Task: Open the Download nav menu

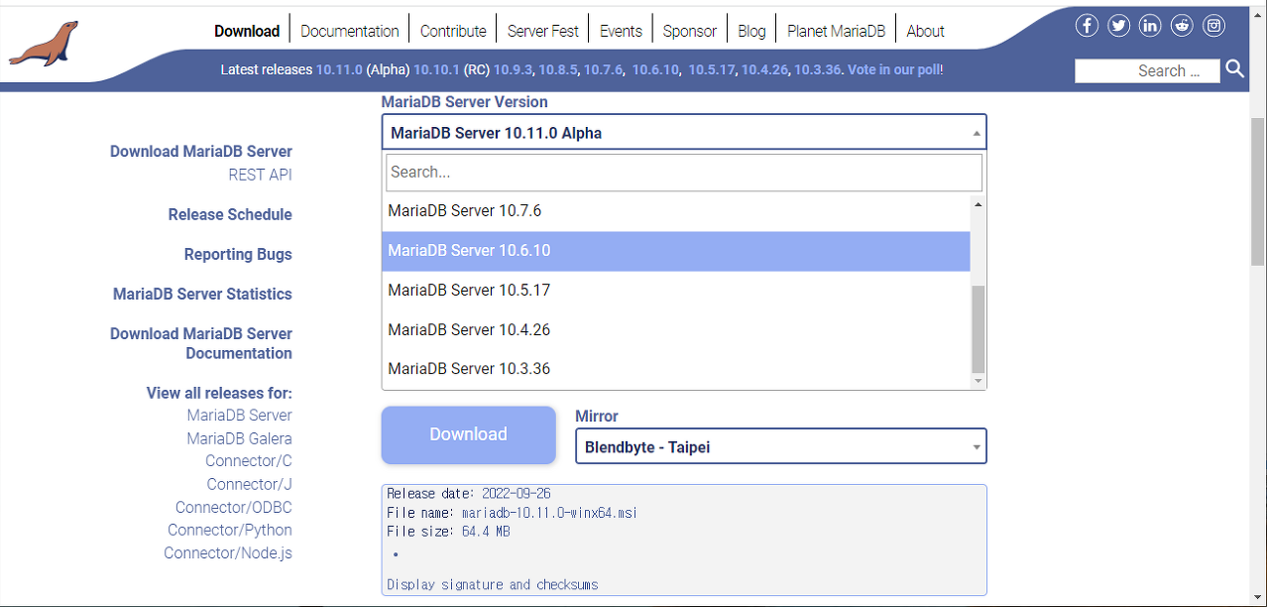Action: [x=247, y=31]
